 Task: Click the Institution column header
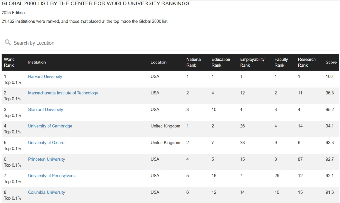tap(37, 62)
